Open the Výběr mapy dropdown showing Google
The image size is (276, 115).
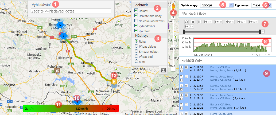(x=217, y=5)
